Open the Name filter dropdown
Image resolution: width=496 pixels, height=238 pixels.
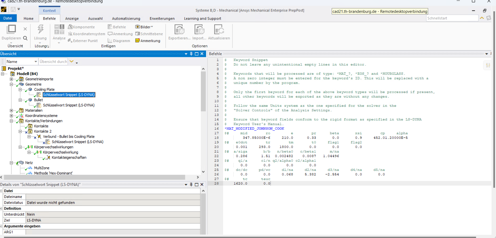coord(36,61)
